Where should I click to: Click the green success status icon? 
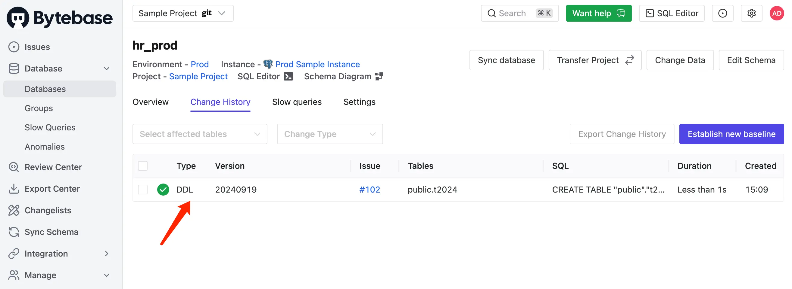(163, 190)
